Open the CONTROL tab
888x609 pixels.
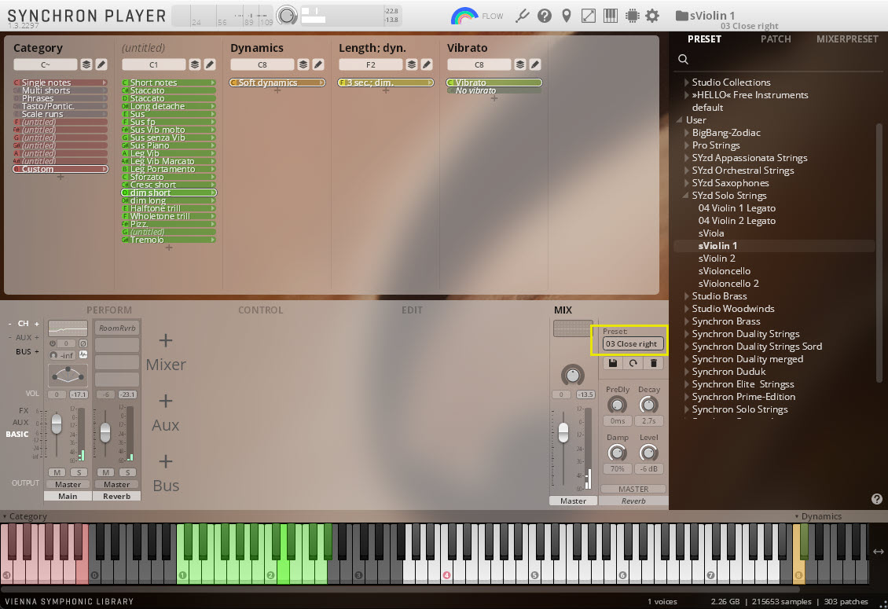tap(261, 310)
